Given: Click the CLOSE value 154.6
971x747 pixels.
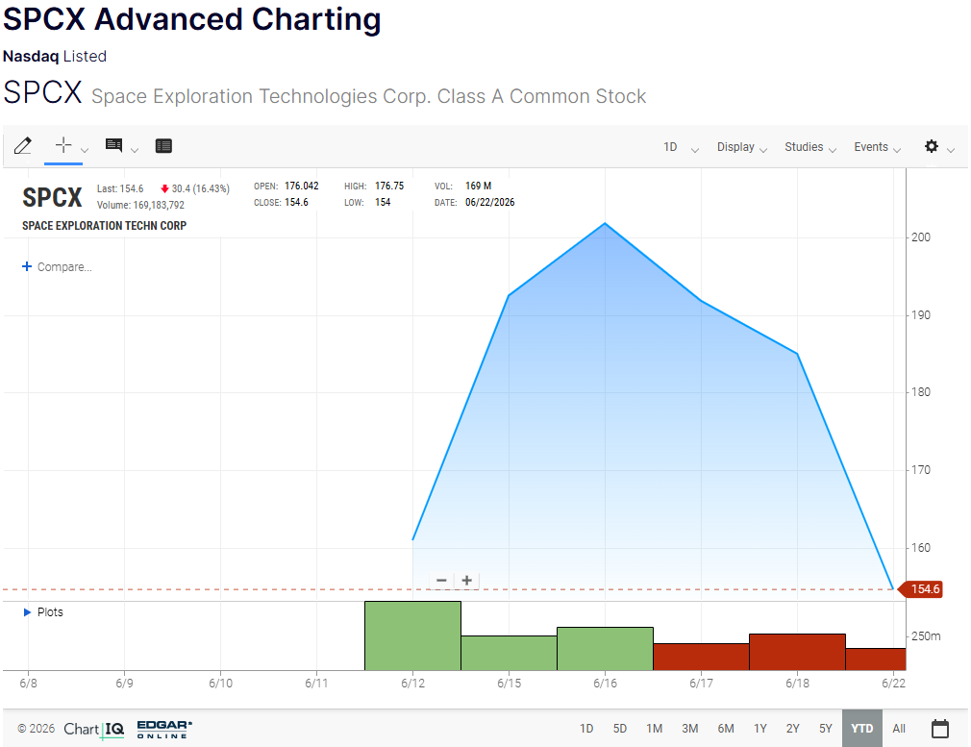Looking at the screenshot, I should pos(296,203).
